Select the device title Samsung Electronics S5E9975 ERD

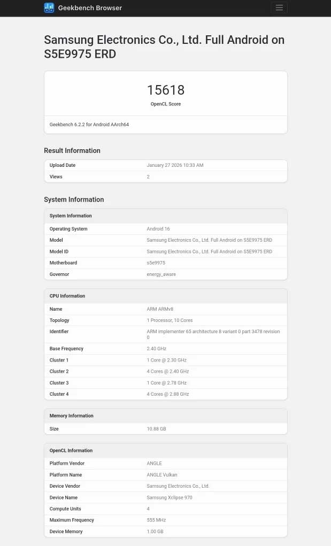pyautogui.click(x=163, y=47)
